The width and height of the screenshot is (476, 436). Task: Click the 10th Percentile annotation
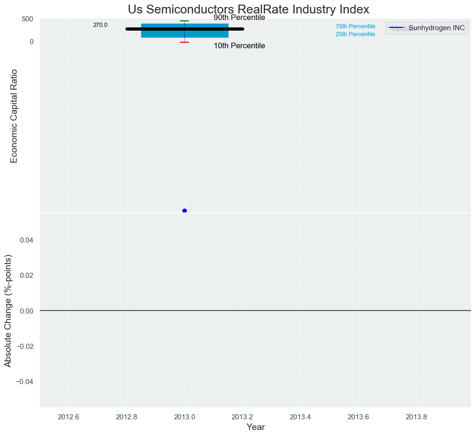point(239,46)
